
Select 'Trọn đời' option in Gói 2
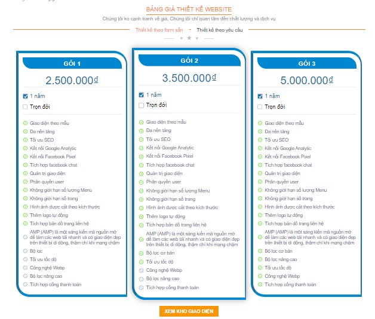[x=141, y=105]
